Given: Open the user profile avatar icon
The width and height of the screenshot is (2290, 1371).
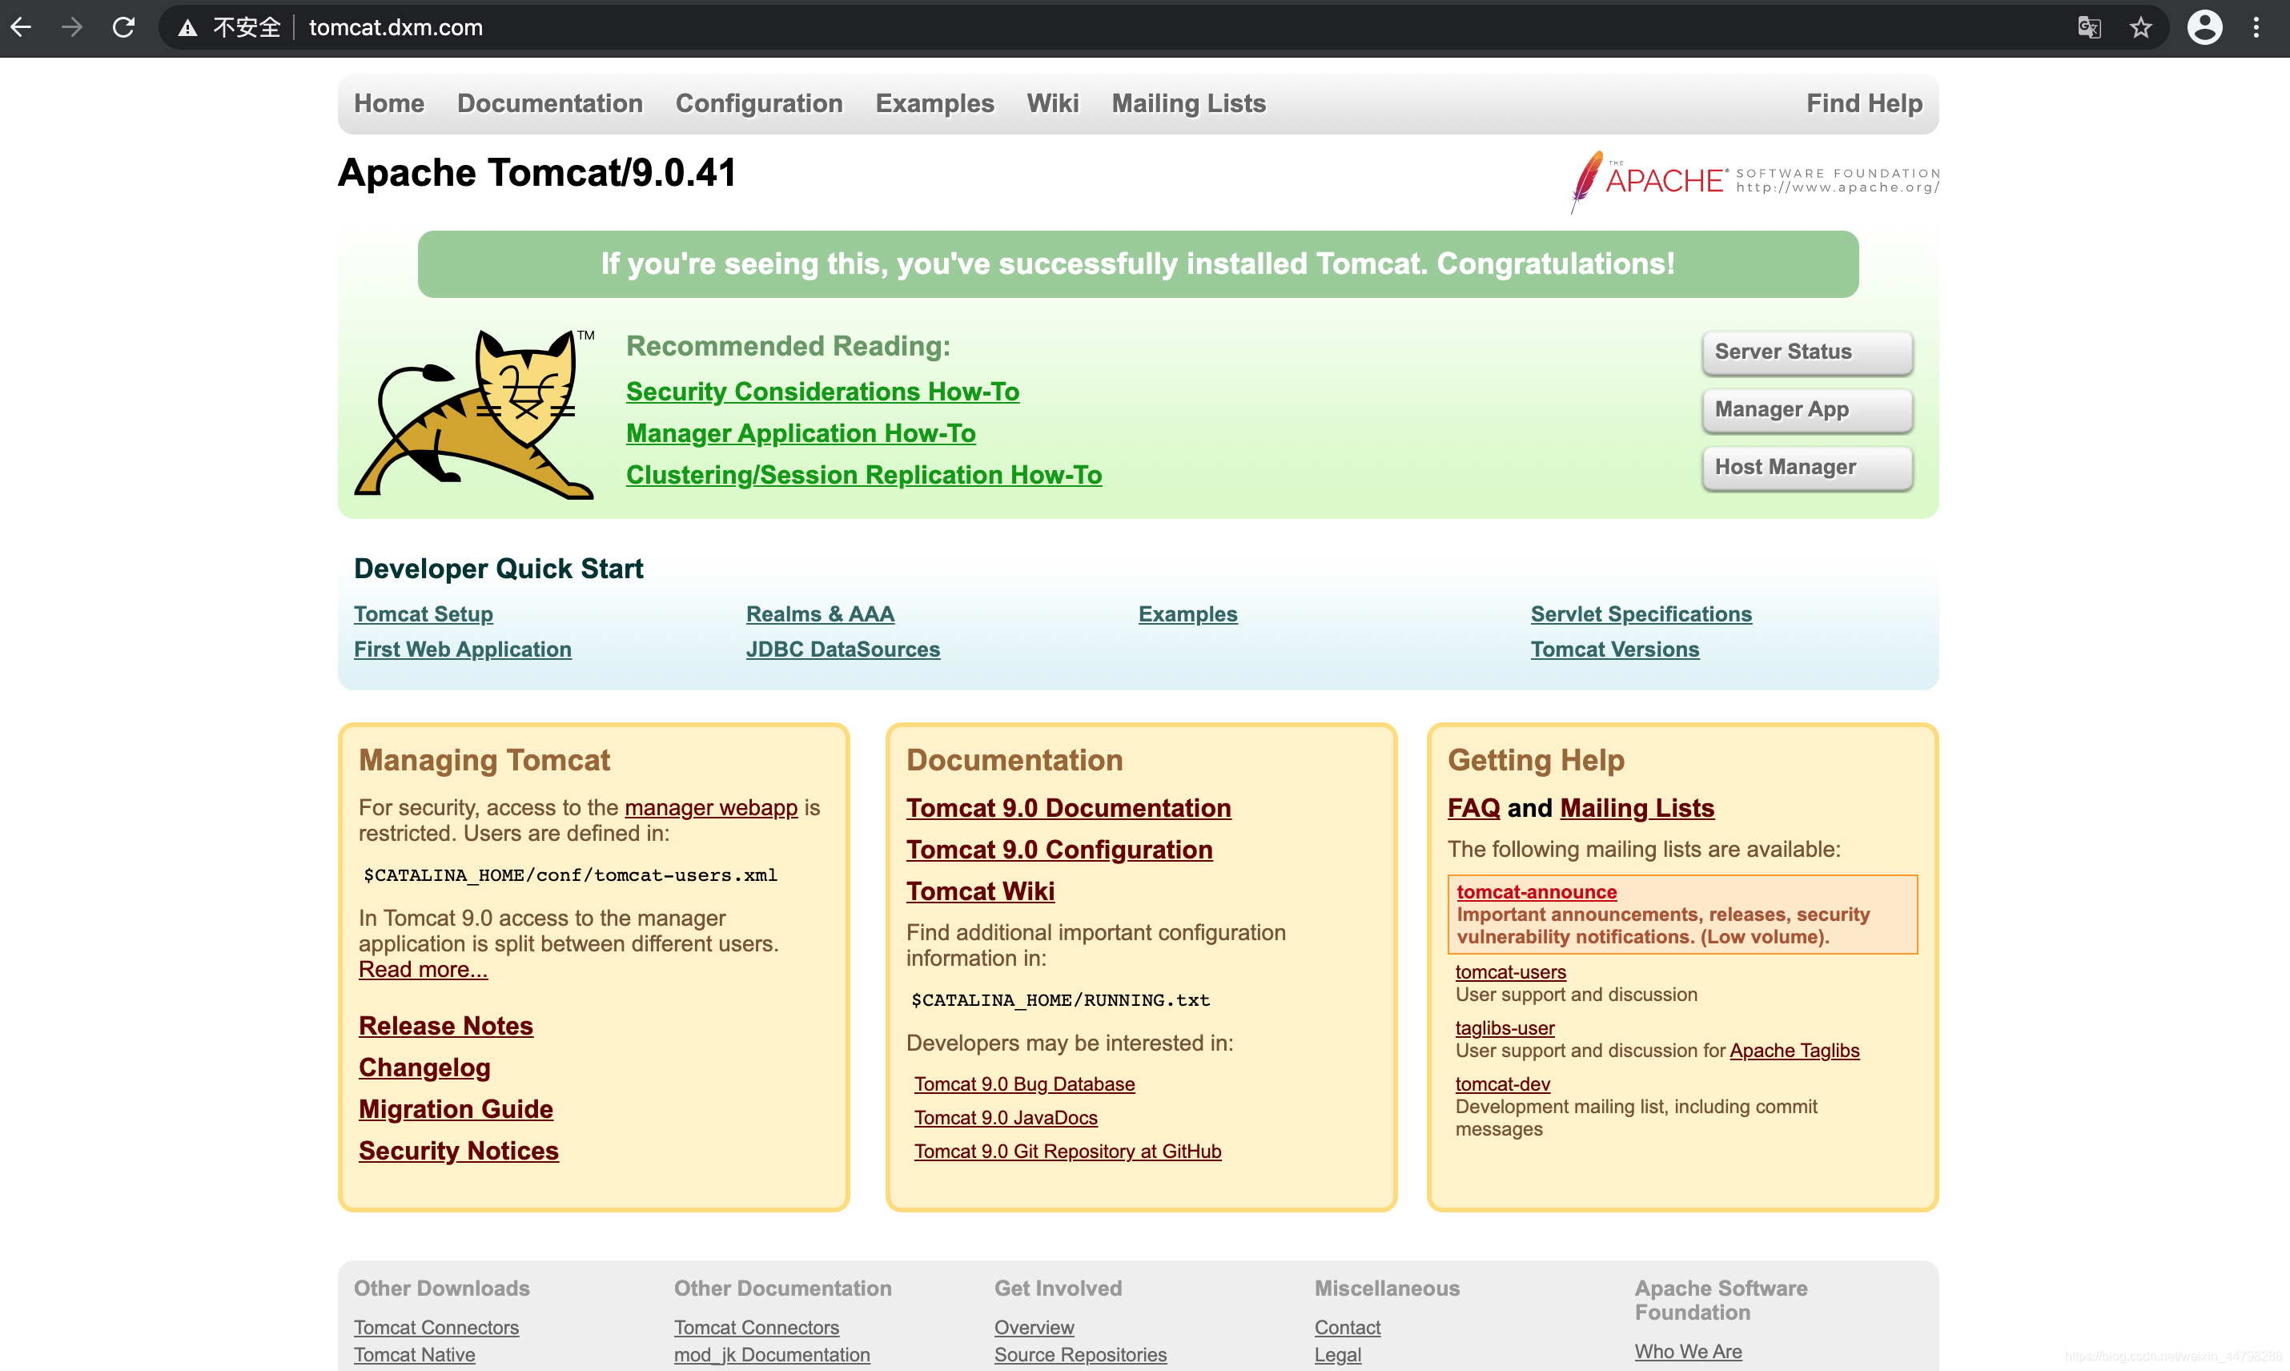Looking at the screenshot, I should point(2204,28).
